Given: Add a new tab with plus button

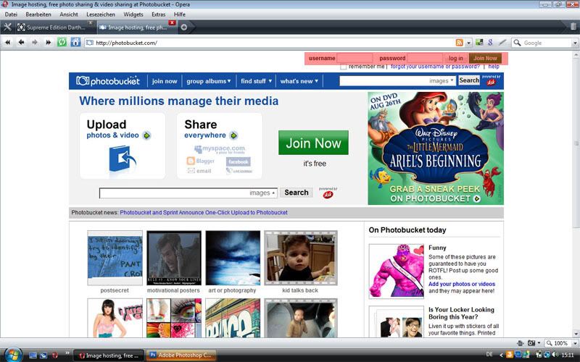Looking at the screenshot, I should [x=184, y=28].
